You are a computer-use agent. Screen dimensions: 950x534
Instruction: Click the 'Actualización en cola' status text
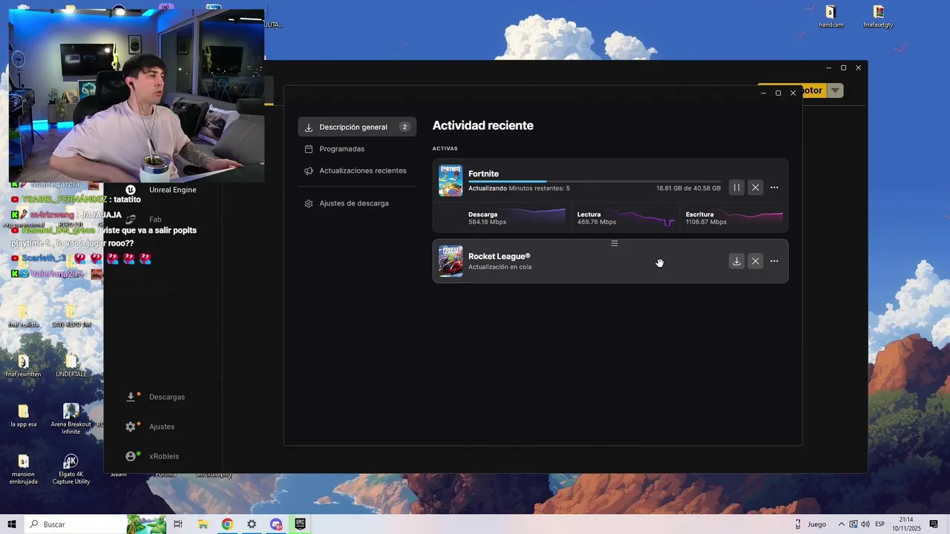click(499, 267)
